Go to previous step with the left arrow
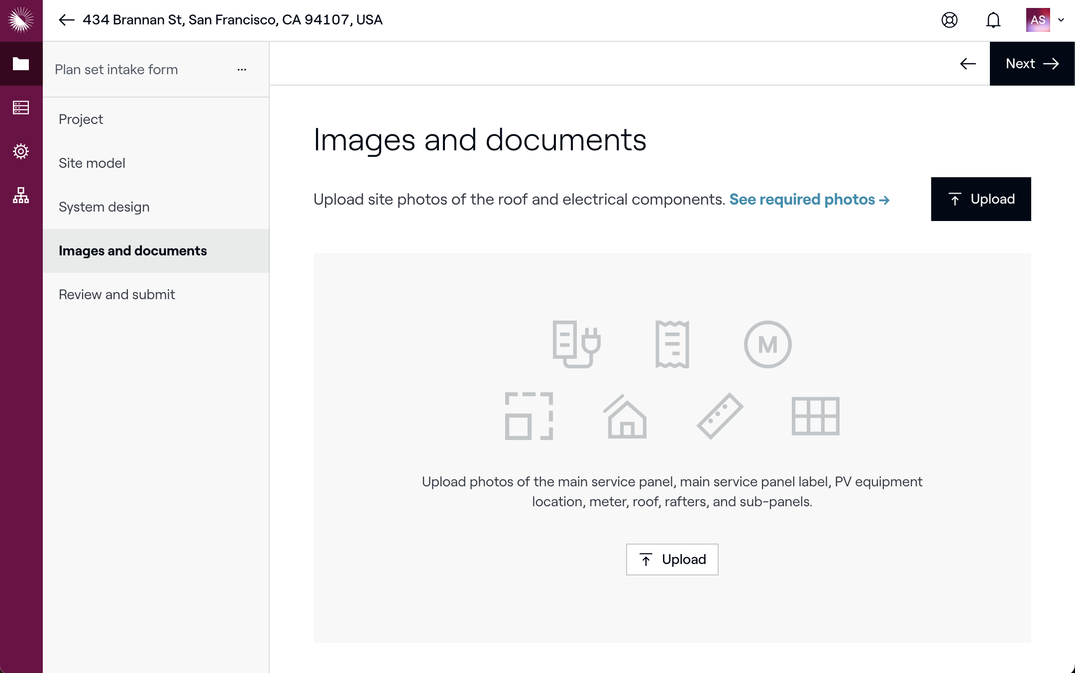This screenshot has width=1075, height=673. [967, 64]
